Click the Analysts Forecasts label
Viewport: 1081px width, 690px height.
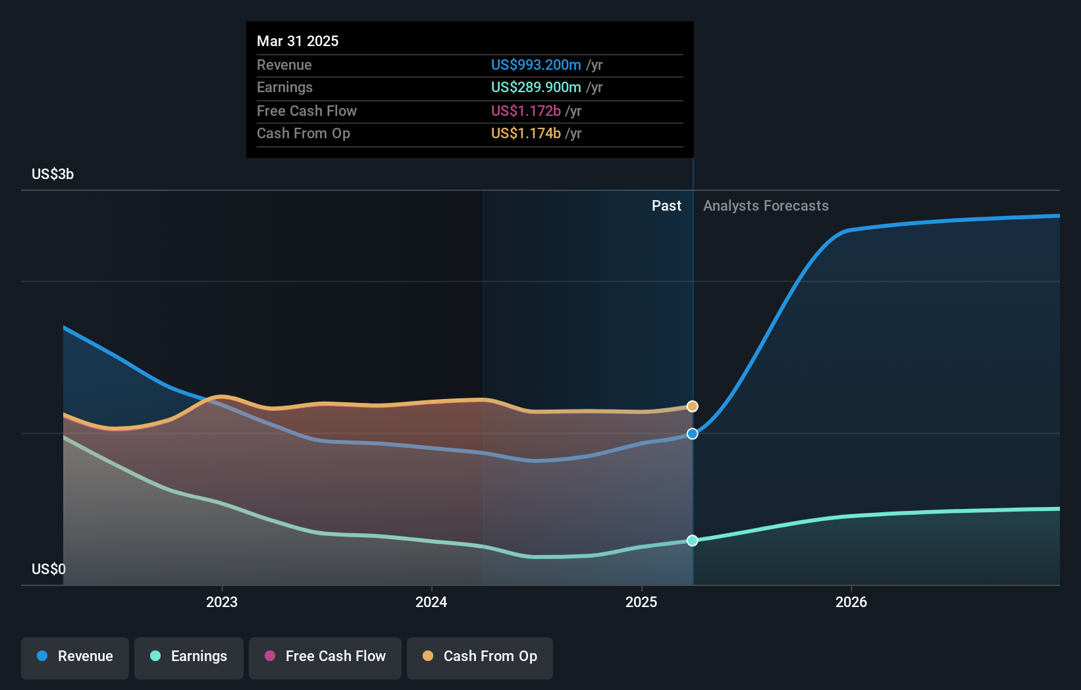coord(766,206)
